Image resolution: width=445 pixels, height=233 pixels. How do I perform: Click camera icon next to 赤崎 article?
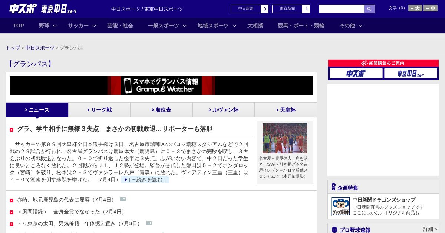[x=123, y=199]
